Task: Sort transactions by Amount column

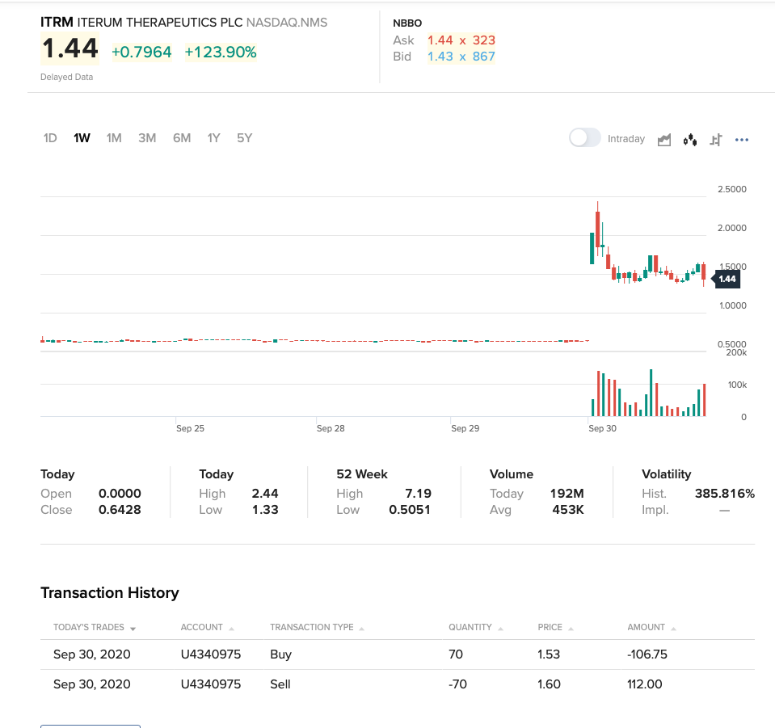Action: pyautogui.click(x=651, y=627)
